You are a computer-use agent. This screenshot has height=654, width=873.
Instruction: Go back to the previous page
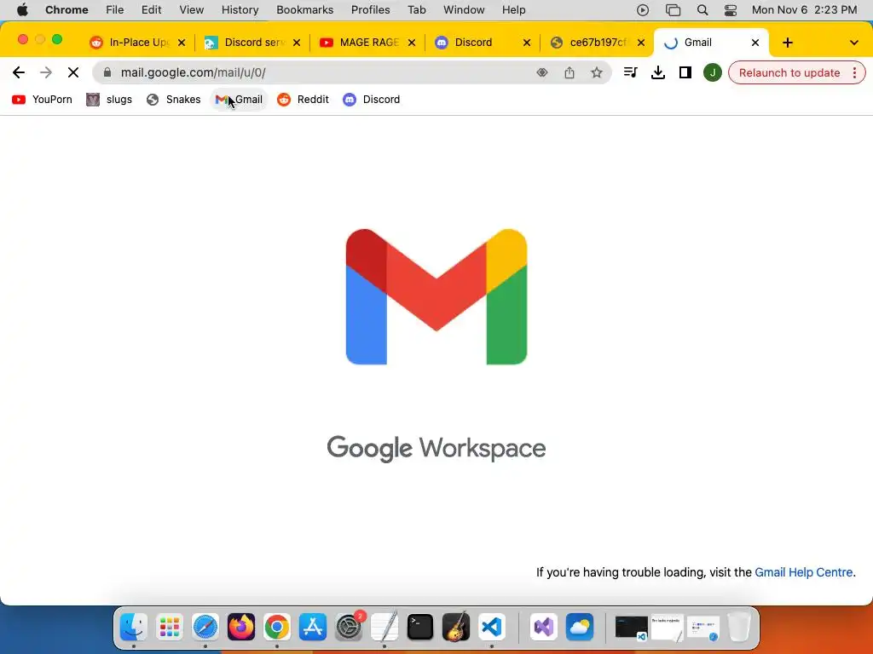[x=19, y=72]
